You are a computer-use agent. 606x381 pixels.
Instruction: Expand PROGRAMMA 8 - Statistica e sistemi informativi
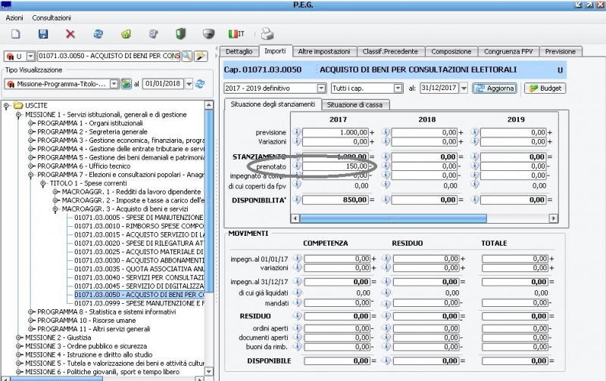(31, 311)
